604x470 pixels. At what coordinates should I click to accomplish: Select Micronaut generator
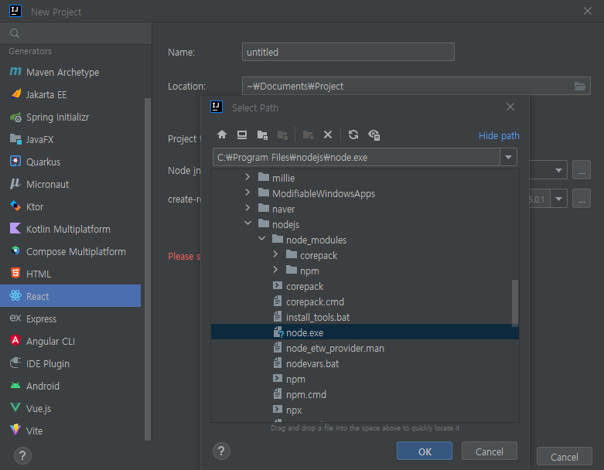[x=70, y=185]
